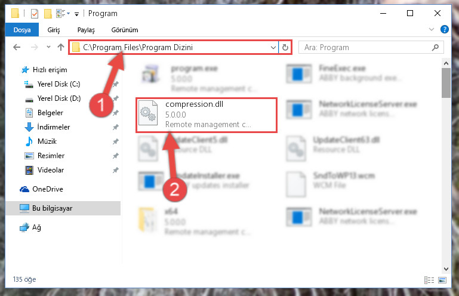The width and height of the screenshot is (459, 296).
Task: Refresh the current folder view
Action: click(x=285, y=47)
